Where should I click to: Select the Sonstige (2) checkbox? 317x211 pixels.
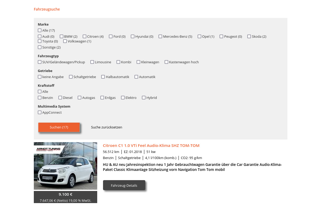[40, 47]
